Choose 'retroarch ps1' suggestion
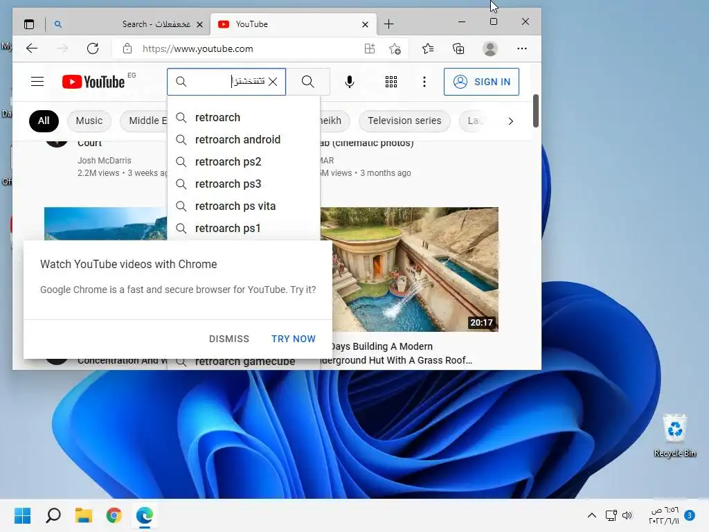 244,229
